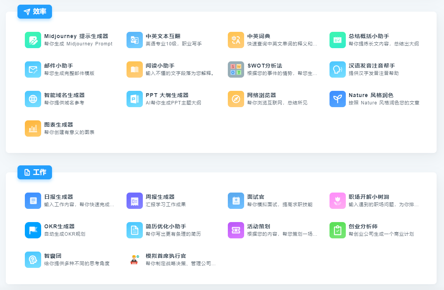Click the 中英词典 dictionary icon

[236, 40]
